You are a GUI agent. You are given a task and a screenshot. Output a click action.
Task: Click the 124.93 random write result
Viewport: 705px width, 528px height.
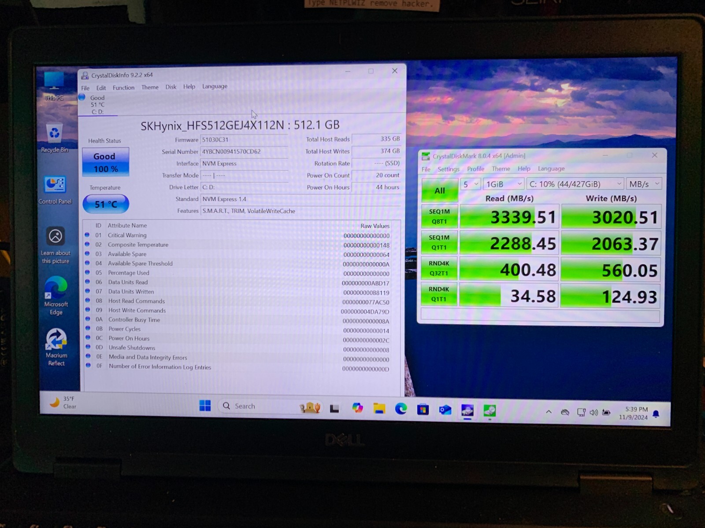(x=611, y=297)
